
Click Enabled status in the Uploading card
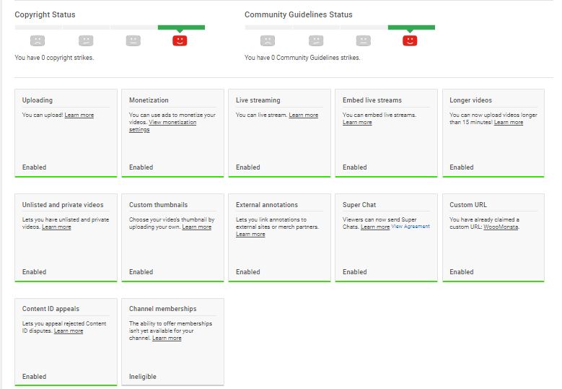(x=34, y=167)
